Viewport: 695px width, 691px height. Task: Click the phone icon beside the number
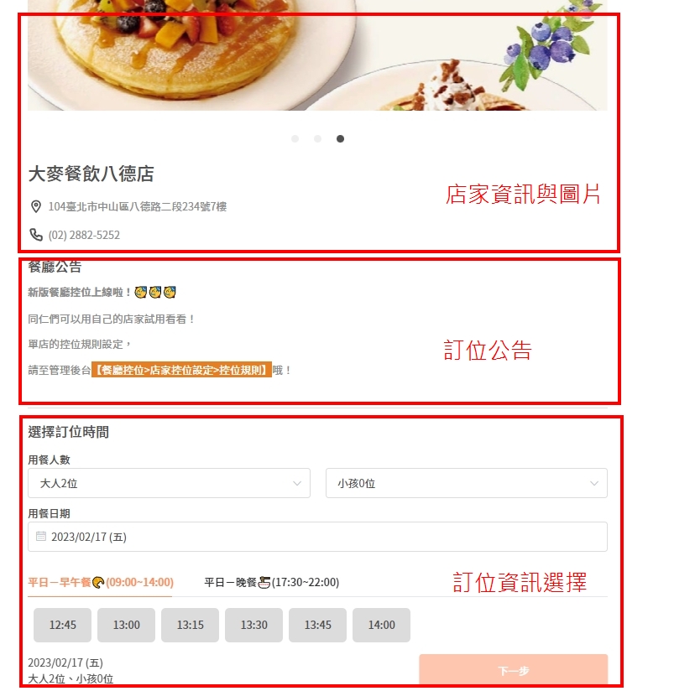click(x=36, y=235)
